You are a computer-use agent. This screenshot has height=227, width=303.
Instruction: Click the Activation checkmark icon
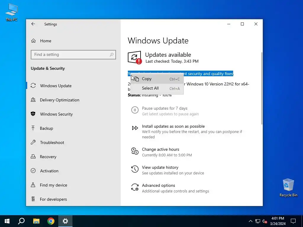tap(33, 171)
